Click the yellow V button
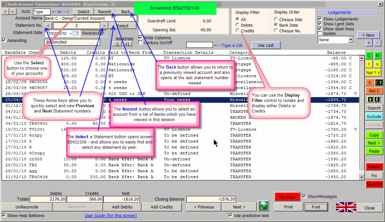The height and width of the screenshot is (222, 385). (377, 64)
